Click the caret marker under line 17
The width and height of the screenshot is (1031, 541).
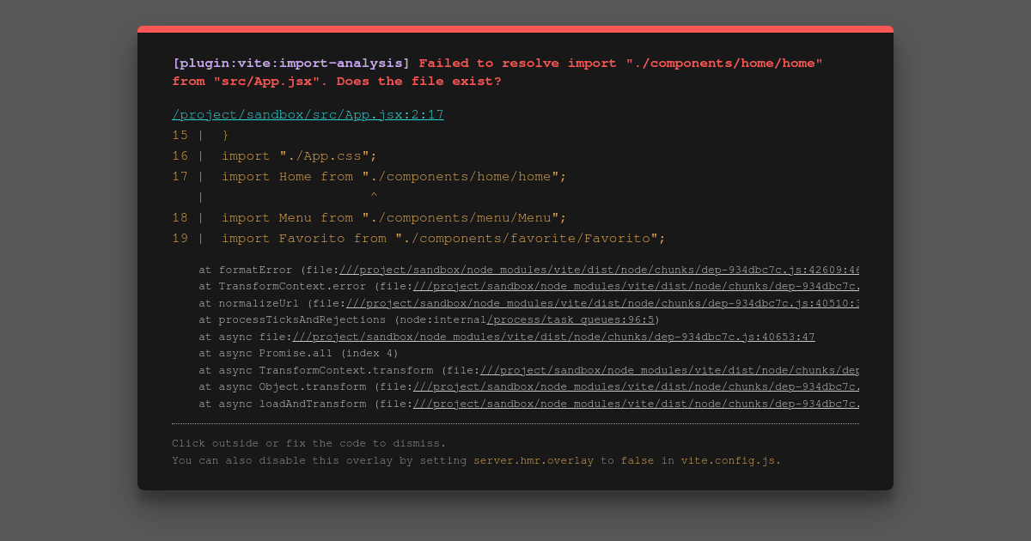pyautogui.click(x=374, y=196)
